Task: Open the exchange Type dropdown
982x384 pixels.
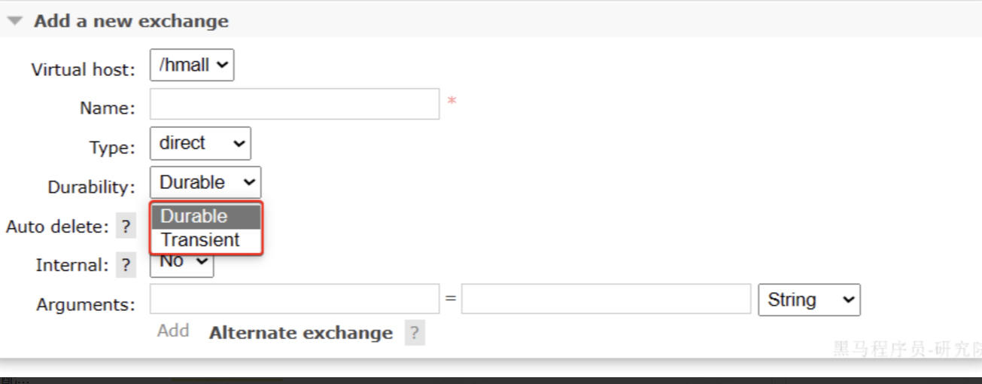Action: click(200, 143)
